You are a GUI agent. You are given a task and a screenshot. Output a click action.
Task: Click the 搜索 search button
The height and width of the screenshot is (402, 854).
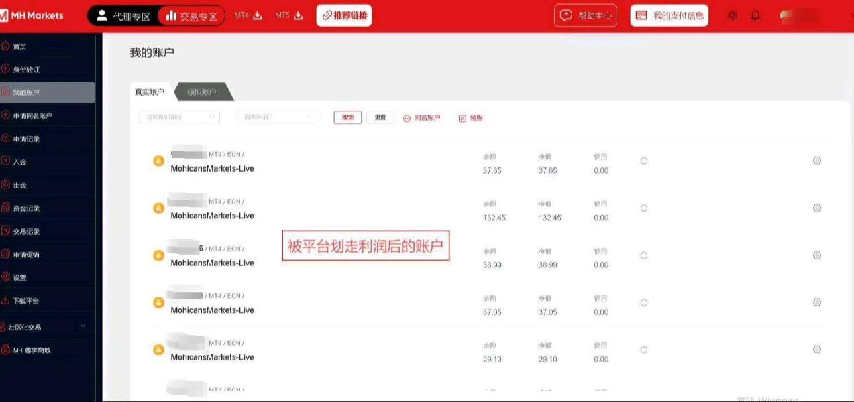pos(348,117)
